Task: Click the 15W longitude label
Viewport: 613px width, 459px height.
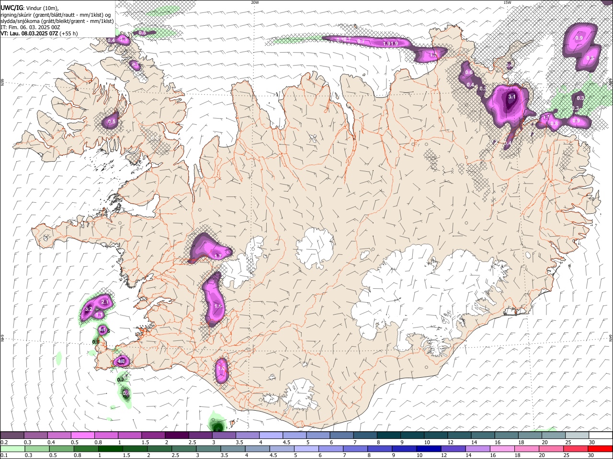Action: point(507,2)
